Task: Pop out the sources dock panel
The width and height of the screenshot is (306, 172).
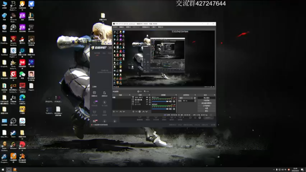Action: [x=149, y=95]
